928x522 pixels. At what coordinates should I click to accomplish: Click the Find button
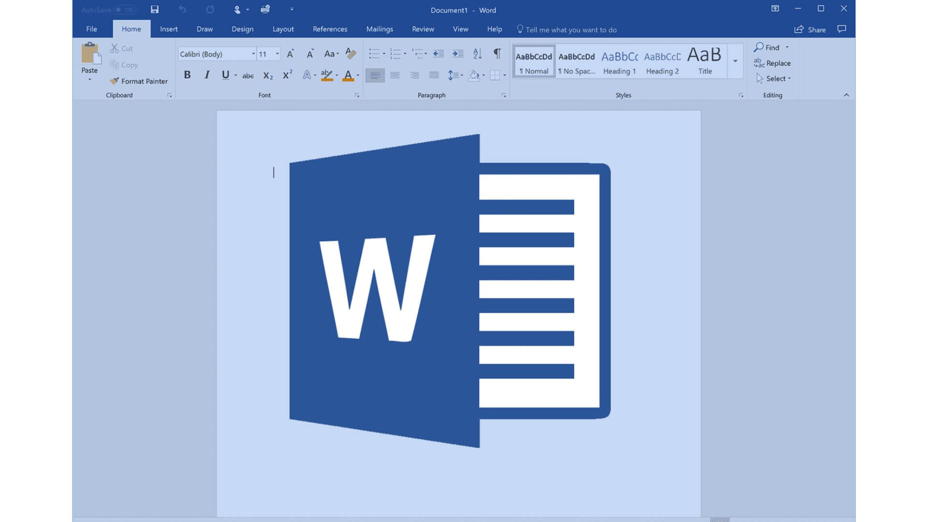click(x=767, y=47)
